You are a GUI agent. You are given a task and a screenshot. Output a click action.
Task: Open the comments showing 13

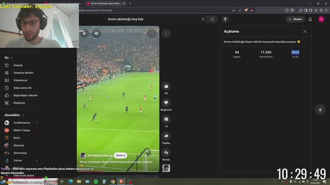click(x=166, y=119)
